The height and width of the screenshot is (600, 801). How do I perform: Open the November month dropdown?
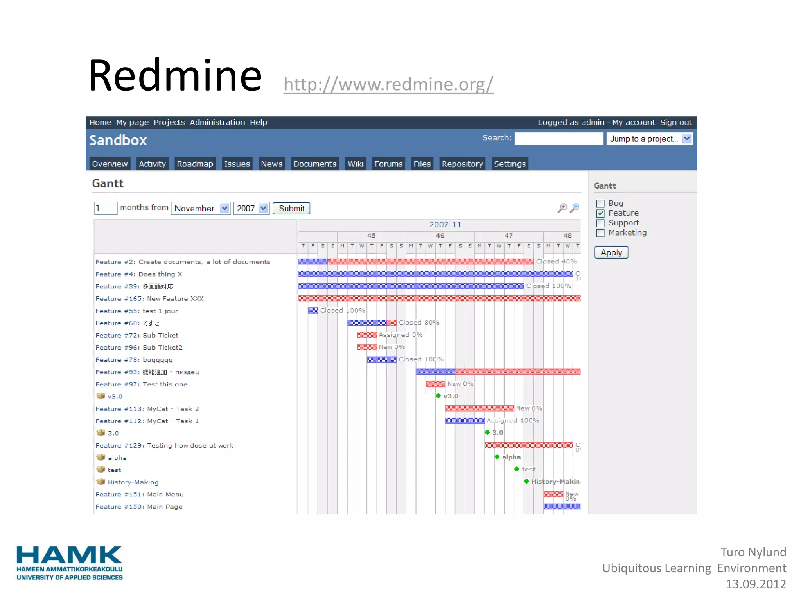point(201,208)
